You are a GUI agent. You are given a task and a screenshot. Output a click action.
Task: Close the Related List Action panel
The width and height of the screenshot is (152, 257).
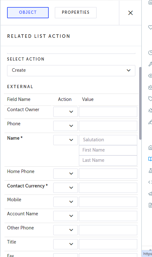[x=131, y=13]
